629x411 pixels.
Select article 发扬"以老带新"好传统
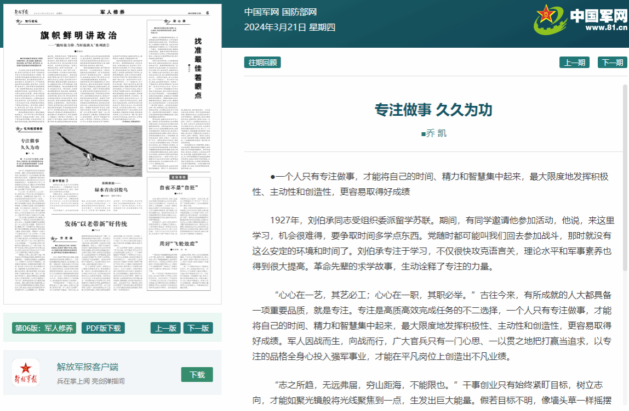pos(96,224)
